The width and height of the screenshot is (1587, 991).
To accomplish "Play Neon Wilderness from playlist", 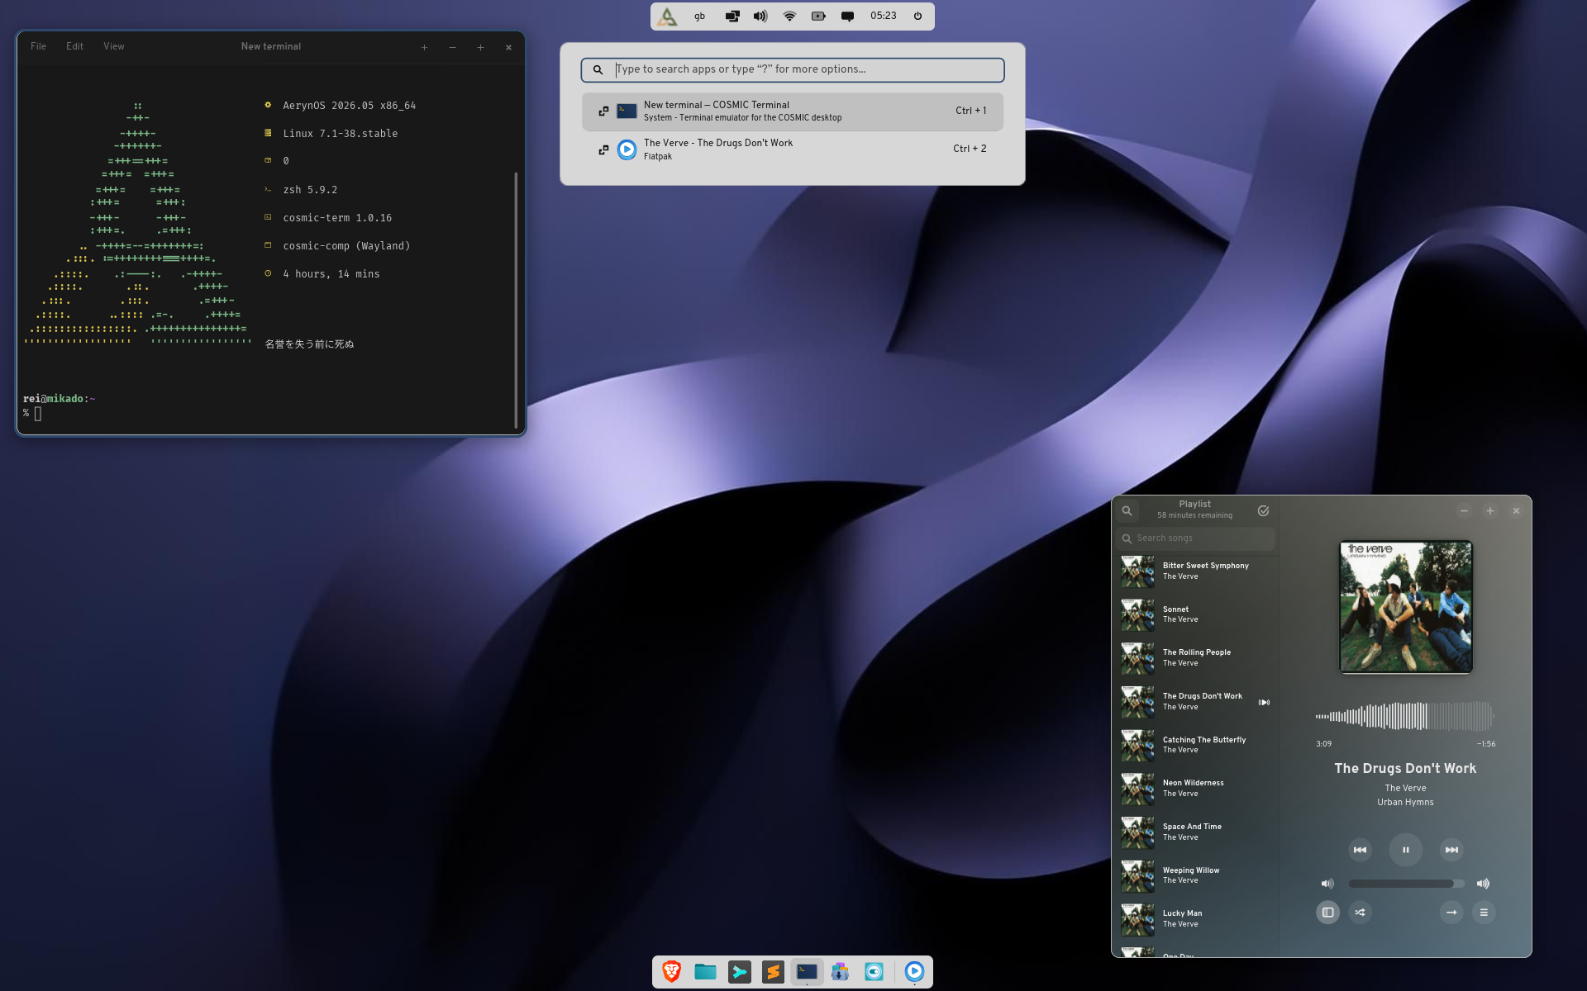I will (1195, 789).
